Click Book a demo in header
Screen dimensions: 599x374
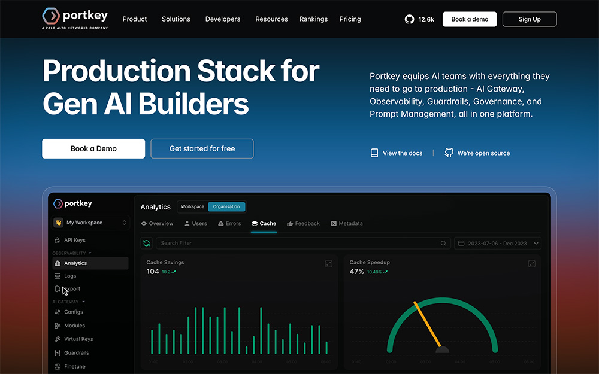pos(470,19)
